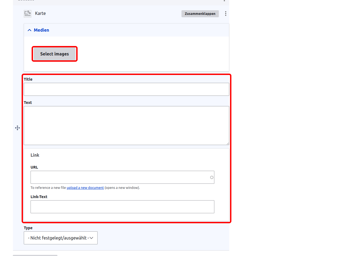Viewport: 346px width, 256px height.
Task: Click the Zusammenklappen button
Action: 200,14
